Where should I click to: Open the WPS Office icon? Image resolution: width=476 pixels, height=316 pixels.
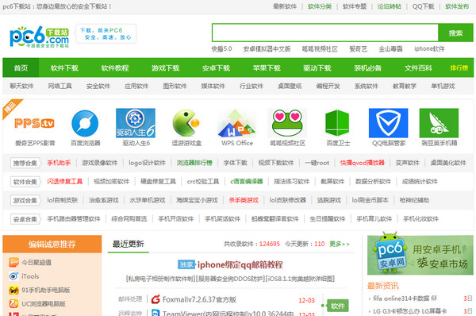point(236,123)
